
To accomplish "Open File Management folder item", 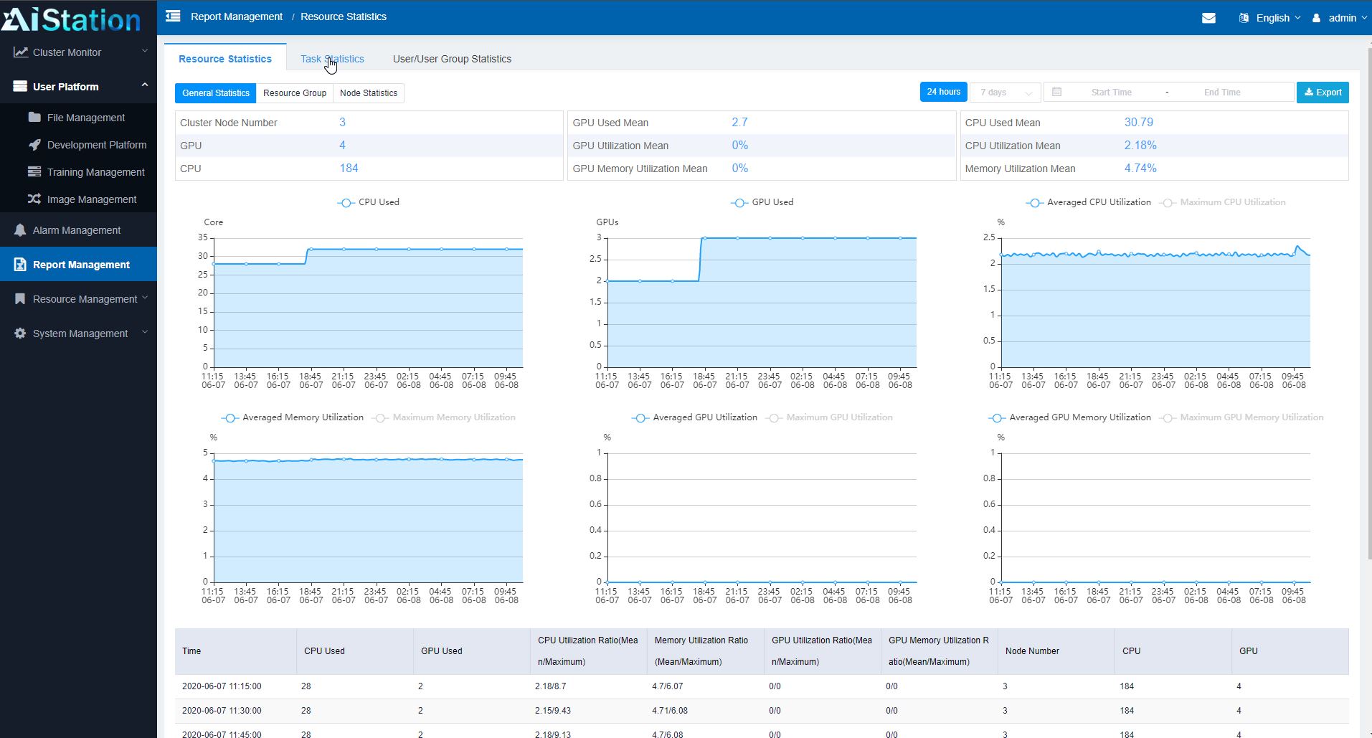I will [85, 118].
